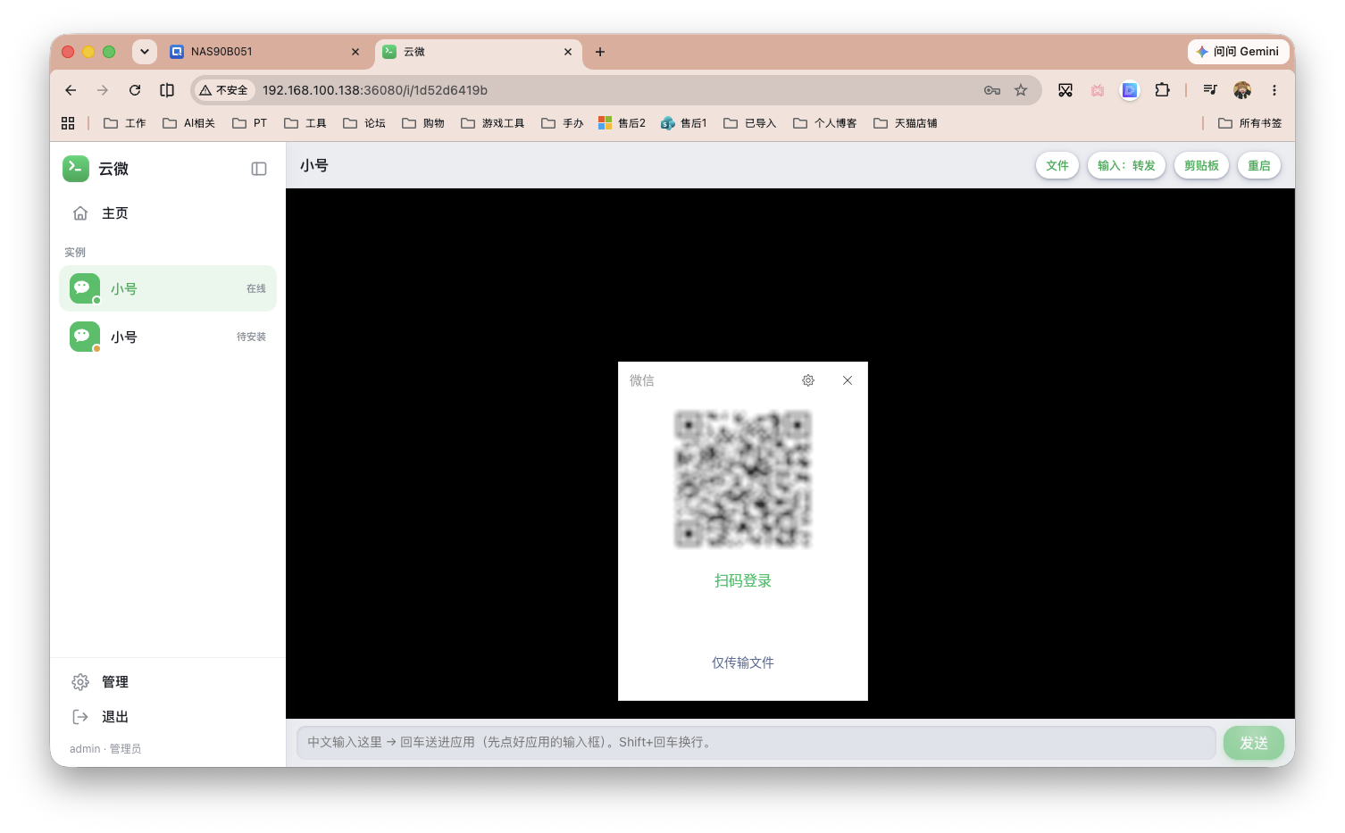This screenshot has height=833, width=1345.
Task: Open the 售后1 bookmark
Action: coord(684,123)
